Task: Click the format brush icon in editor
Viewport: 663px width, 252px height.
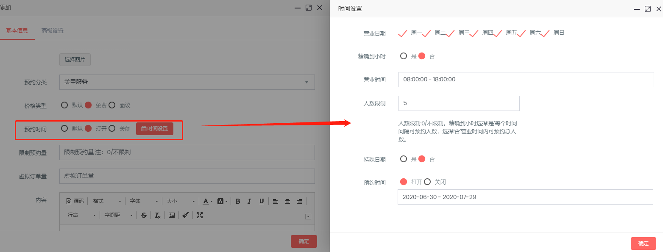Action: coord(185,215)
